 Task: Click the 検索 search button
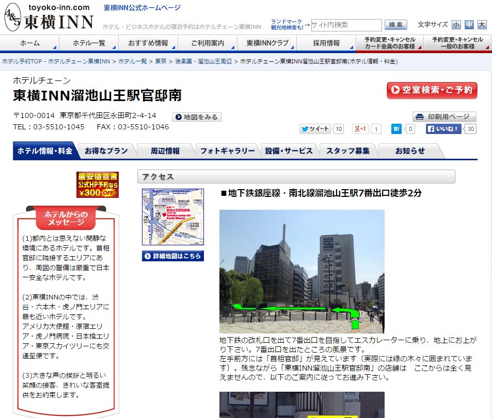396,25
